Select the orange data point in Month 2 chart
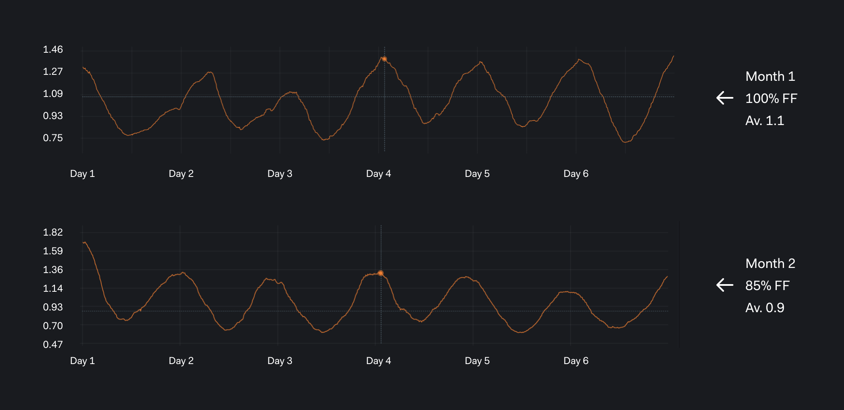This screenshot has height=410, width=844. click(381, 273)
